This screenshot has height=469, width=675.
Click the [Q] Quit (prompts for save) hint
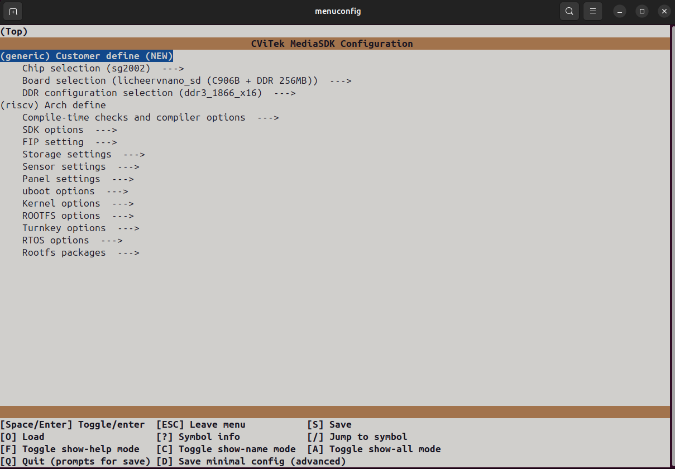[75, 461]
